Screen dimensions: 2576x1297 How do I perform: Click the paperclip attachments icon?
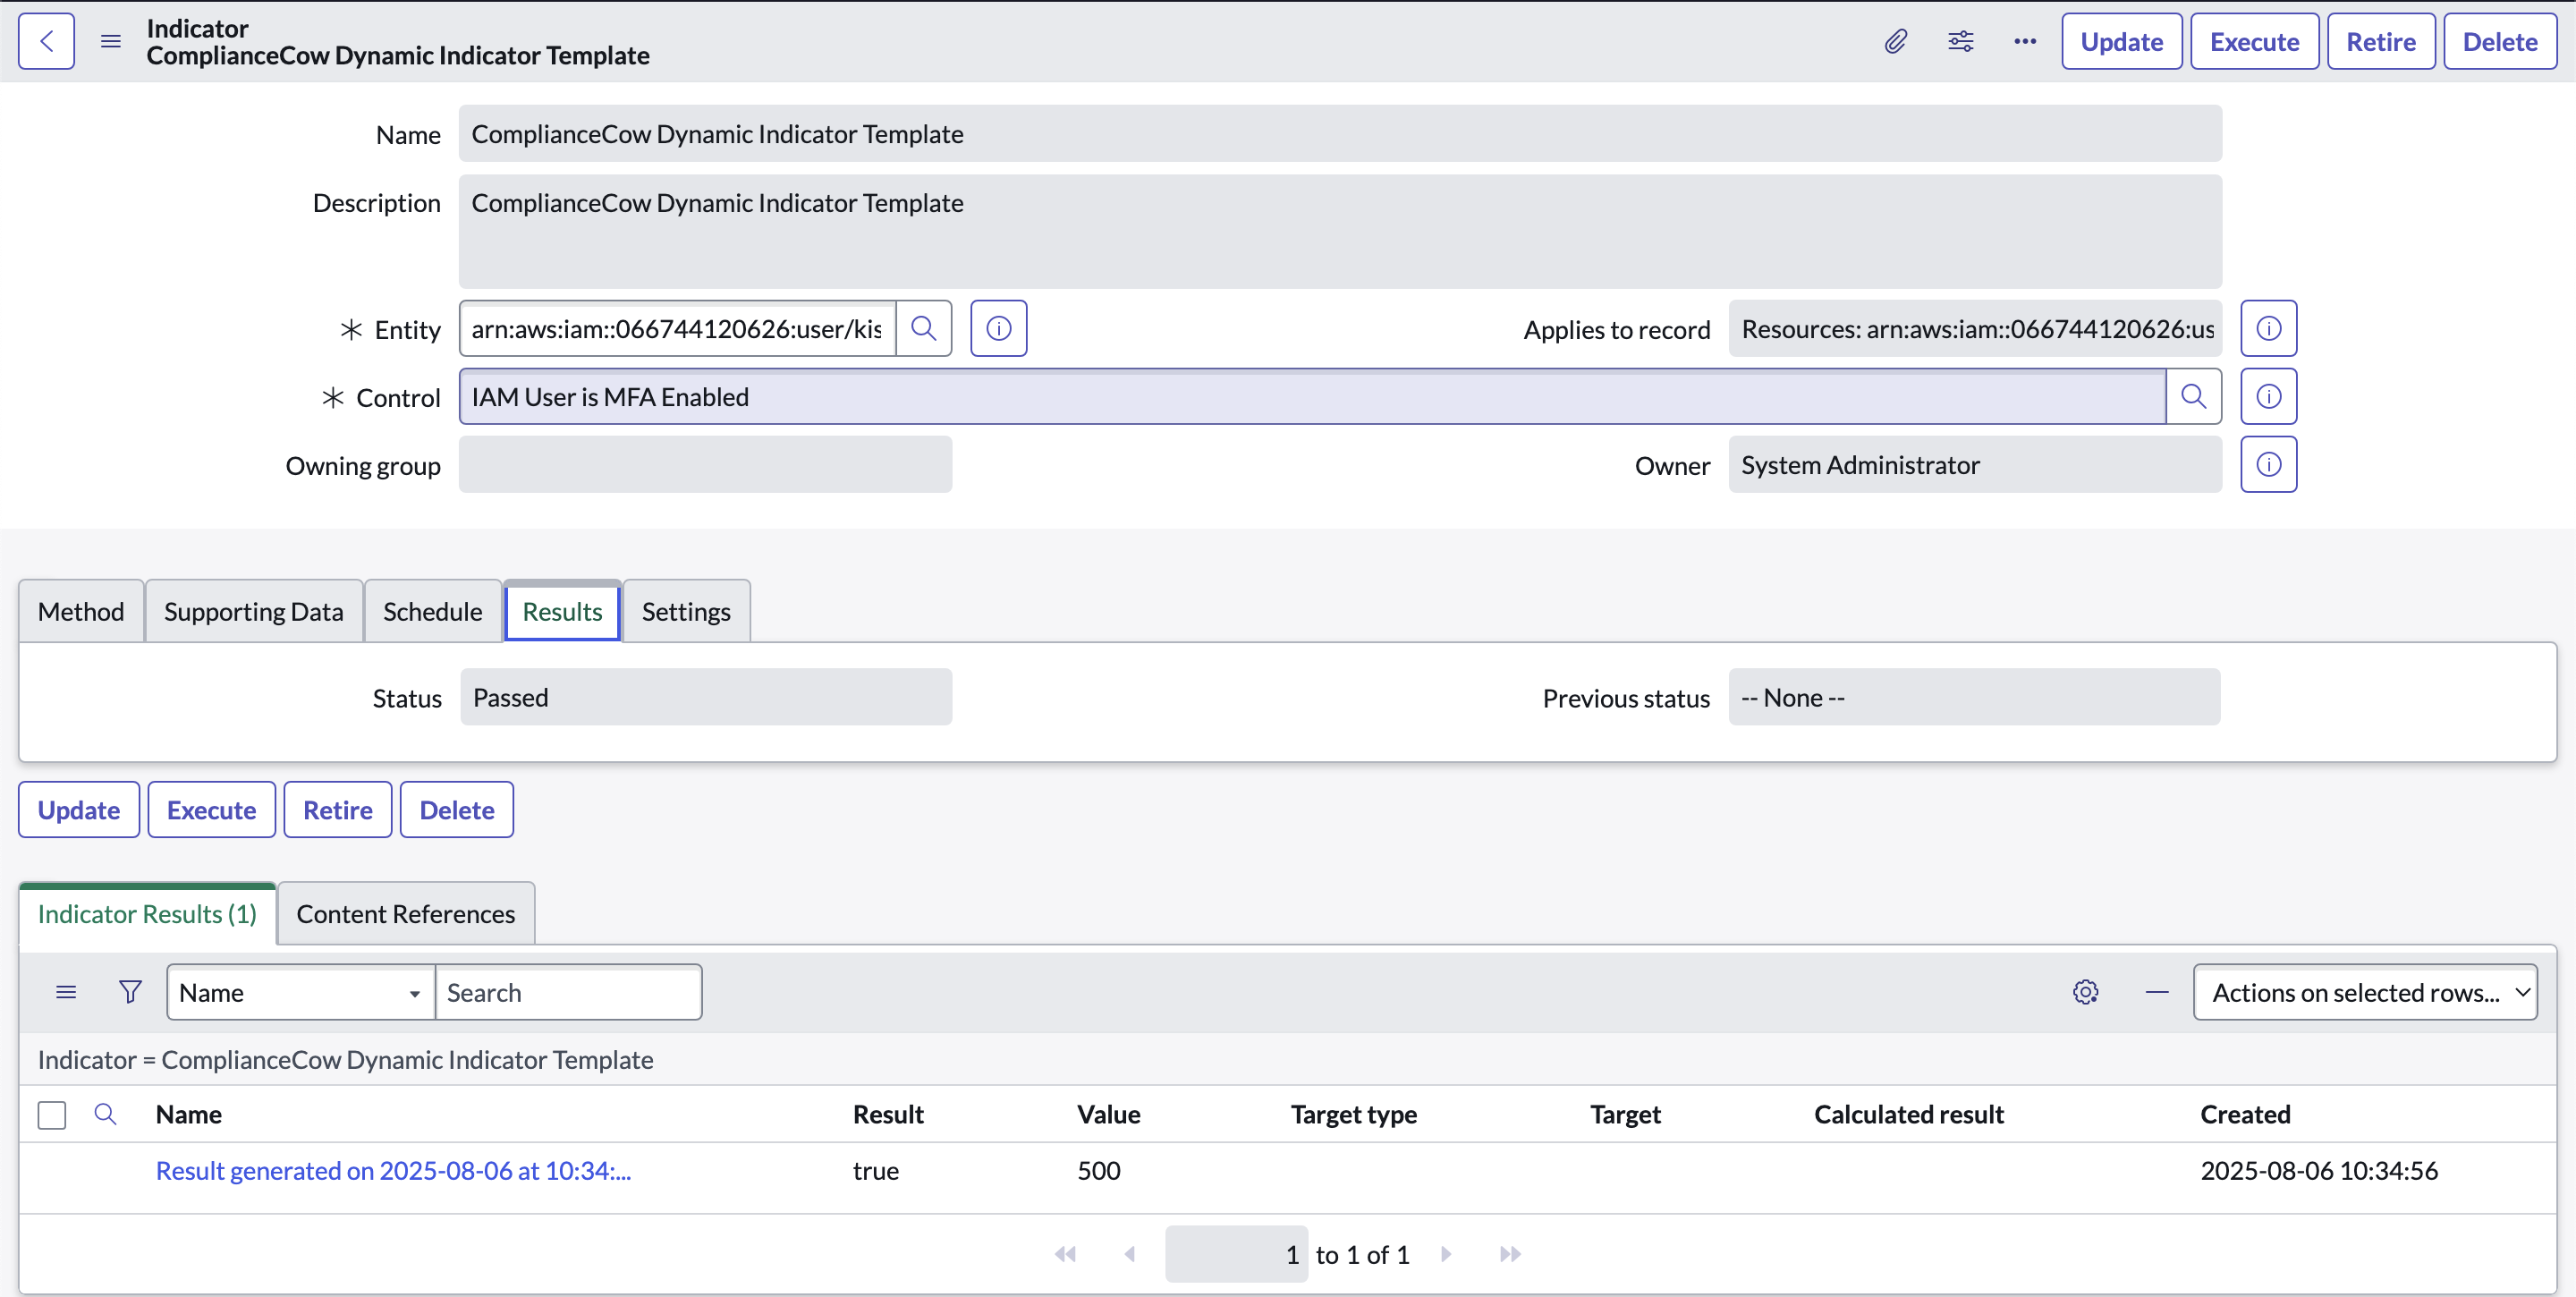point(1895,41)
